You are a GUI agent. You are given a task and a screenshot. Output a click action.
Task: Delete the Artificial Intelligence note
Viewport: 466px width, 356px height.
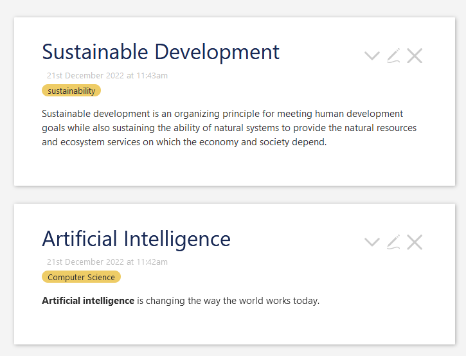tap(415, 242)
